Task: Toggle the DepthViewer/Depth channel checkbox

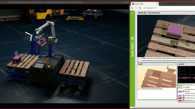Action: (140, 89)
